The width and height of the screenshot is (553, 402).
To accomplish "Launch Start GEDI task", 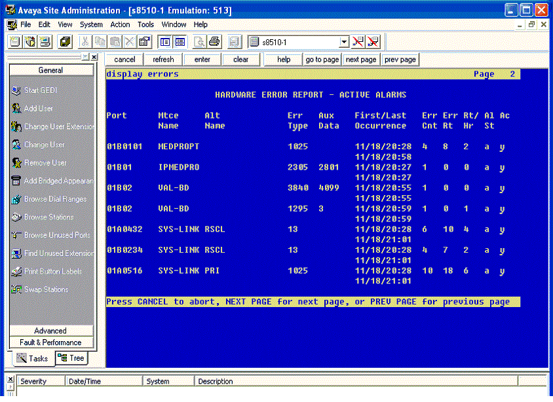I will tap(35, 90).
